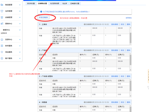Click the 营销中心 megaphone icon
Image resolution: width=149 pixels, height=112 pixels.
point(2,23)
